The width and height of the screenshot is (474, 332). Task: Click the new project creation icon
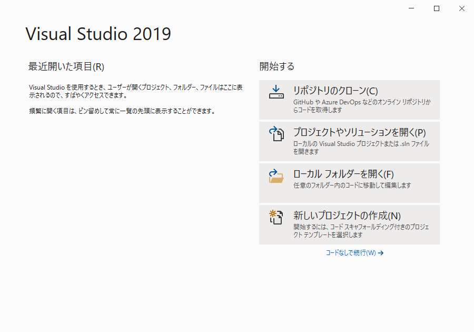pyautogui.click(x=276, y=217)
